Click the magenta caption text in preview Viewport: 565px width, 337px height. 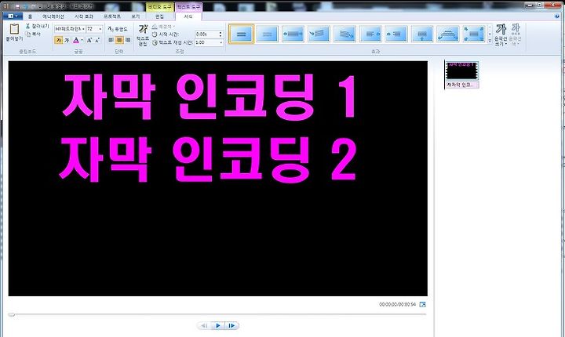pyautogui.click(x=209, y=128)
